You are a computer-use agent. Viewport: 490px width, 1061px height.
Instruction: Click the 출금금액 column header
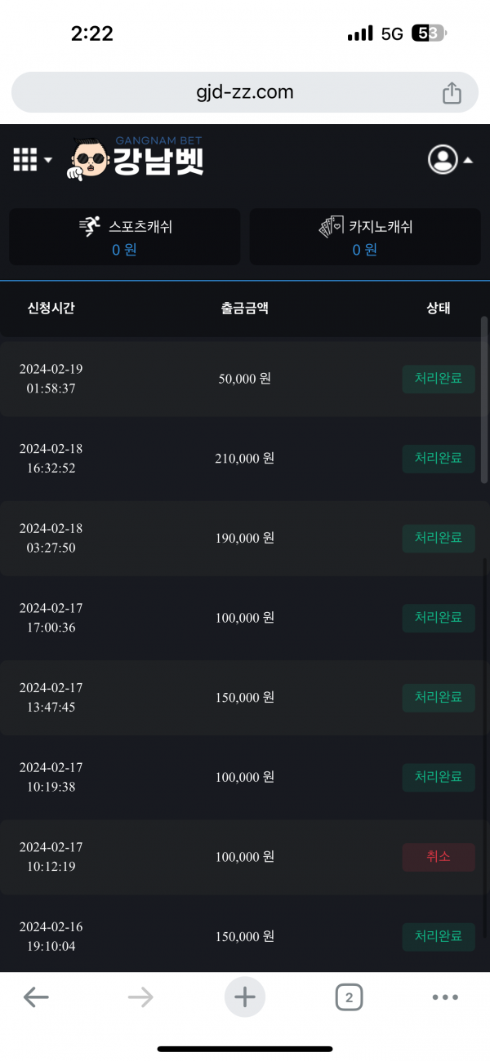pyautogui.click(x=244, y=309)
